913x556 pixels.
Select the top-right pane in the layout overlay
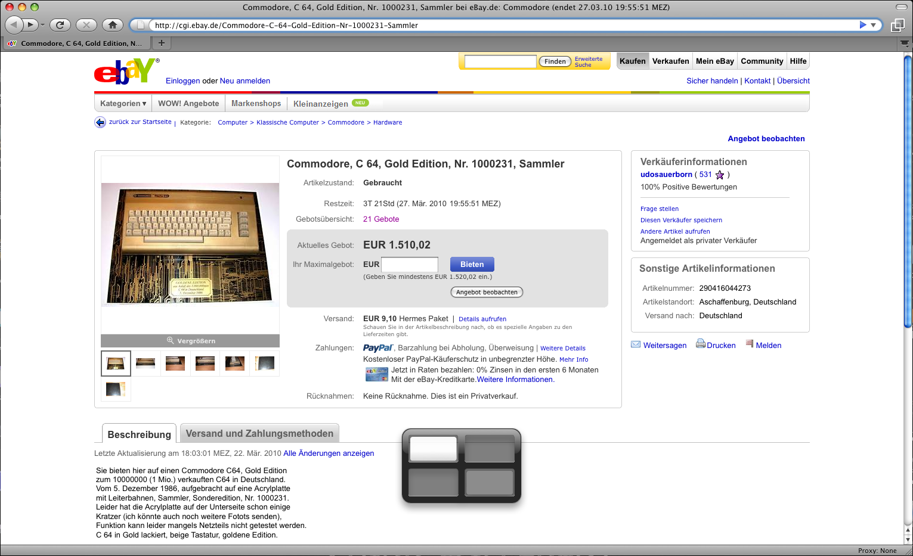(x=490, y=449)
